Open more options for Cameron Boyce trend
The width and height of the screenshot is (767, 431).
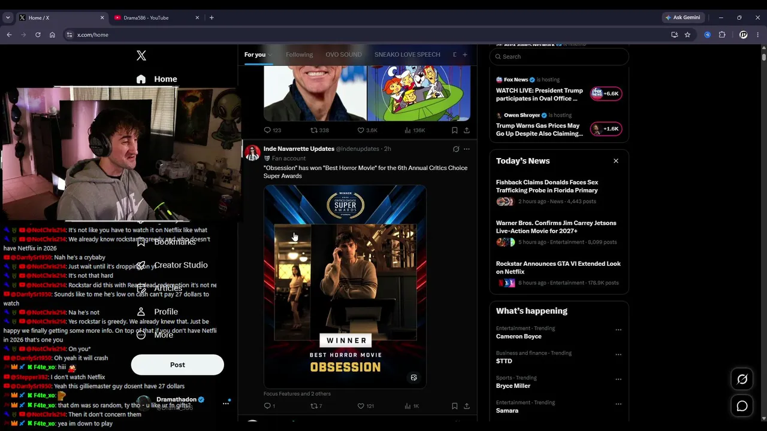618,330
